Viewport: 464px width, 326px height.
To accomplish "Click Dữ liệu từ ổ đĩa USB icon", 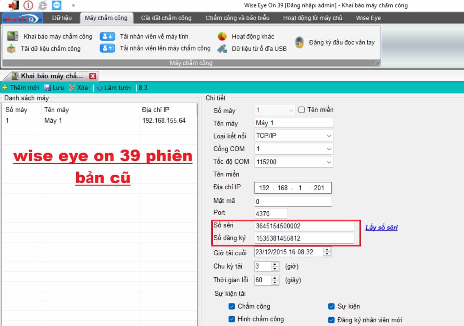I will click(x=222, y=49).
